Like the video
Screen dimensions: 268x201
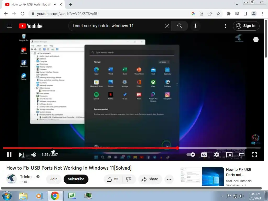tap(113, 179)
